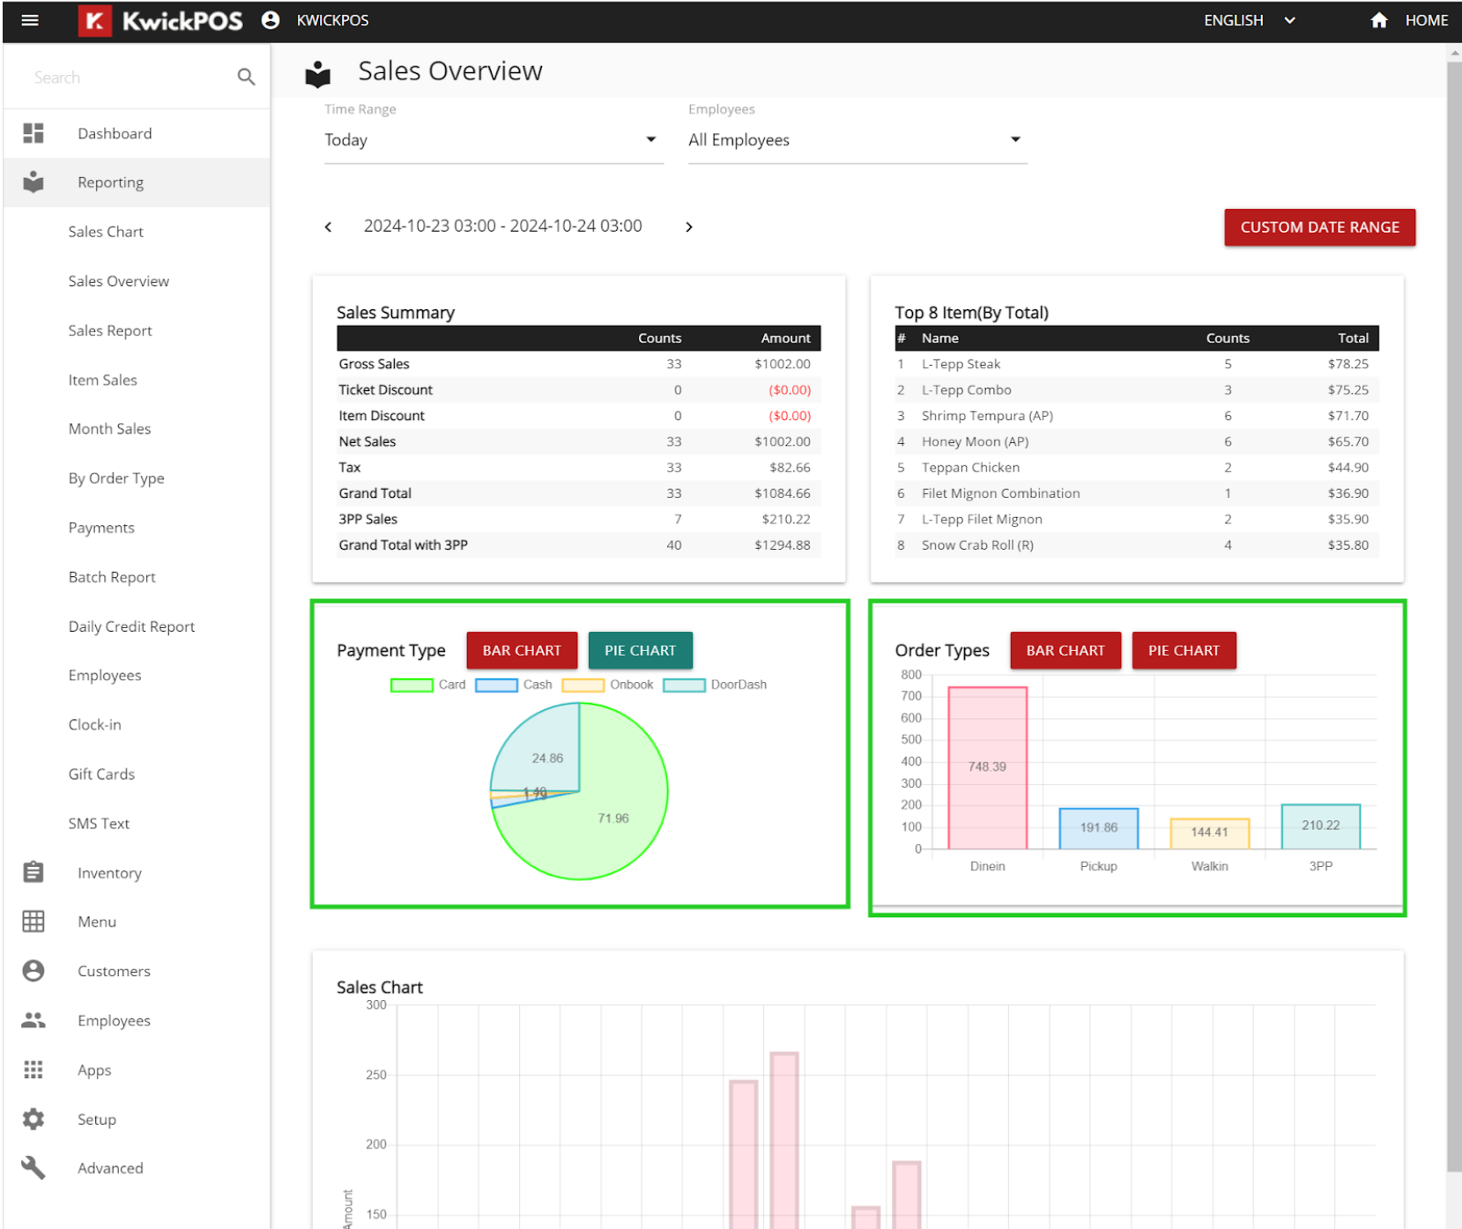Open Daily Credit Report

tap(132, 626)
